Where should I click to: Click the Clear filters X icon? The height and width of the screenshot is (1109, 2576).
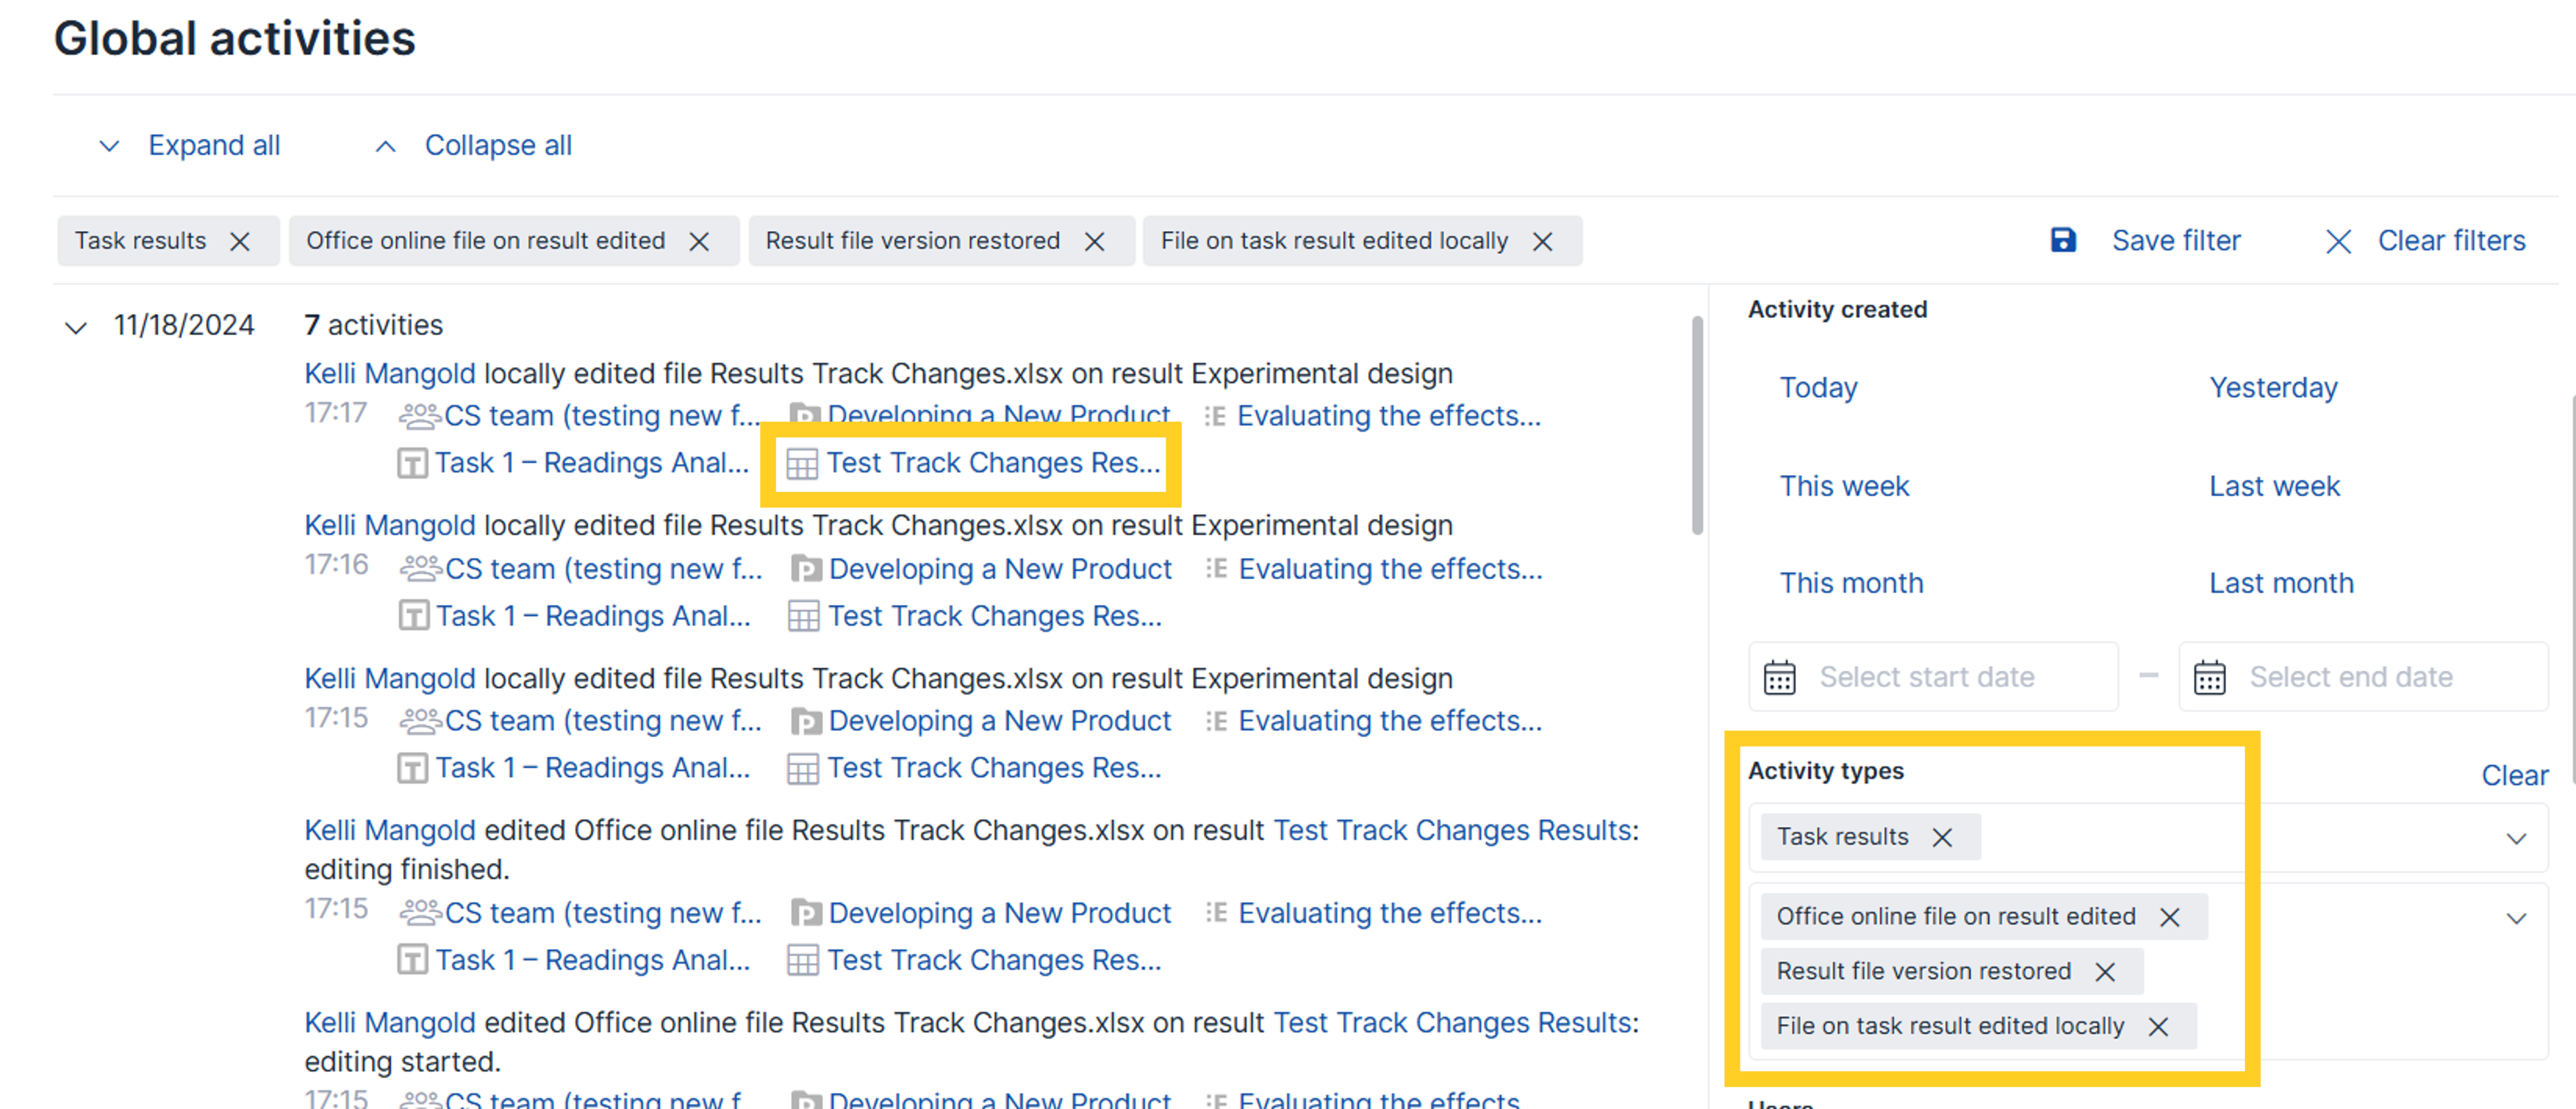click(2338, 241)
